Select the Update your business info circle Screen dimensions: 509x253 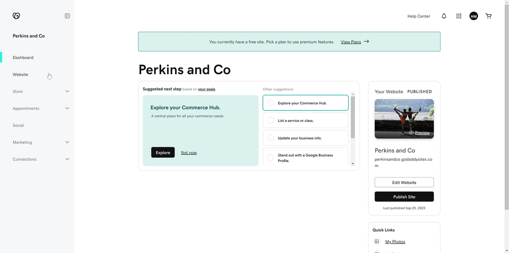click(x=270, y=138)
